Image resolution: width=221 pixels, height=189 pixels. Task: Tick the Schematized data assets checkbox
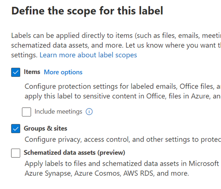coord(16,153)
